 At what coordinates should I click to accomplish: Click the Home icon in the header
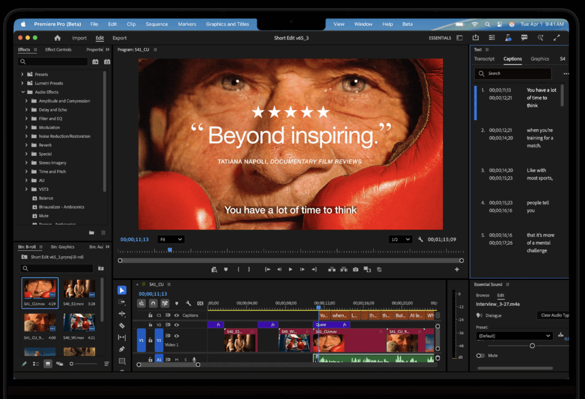pyautogui.click(x=57, y=38)
